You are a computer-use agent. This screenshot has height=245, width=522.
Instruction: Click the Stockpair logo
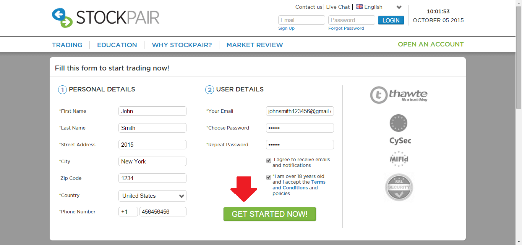pos(105,18)
